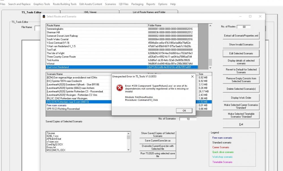Screen dimensions: 283x171
Task: Select 7za.exe in saved copies list
Action: pos(51,133)
